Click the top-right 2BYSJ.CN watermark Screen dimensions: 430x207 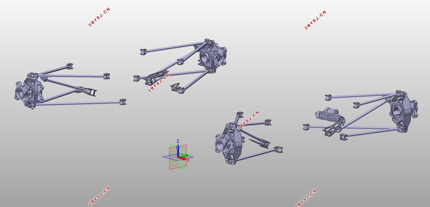(x=315, y=20)
